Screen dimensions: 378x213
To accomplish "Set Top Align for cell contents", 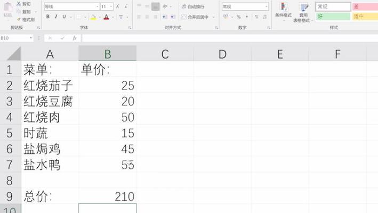I will coord(139,6).
